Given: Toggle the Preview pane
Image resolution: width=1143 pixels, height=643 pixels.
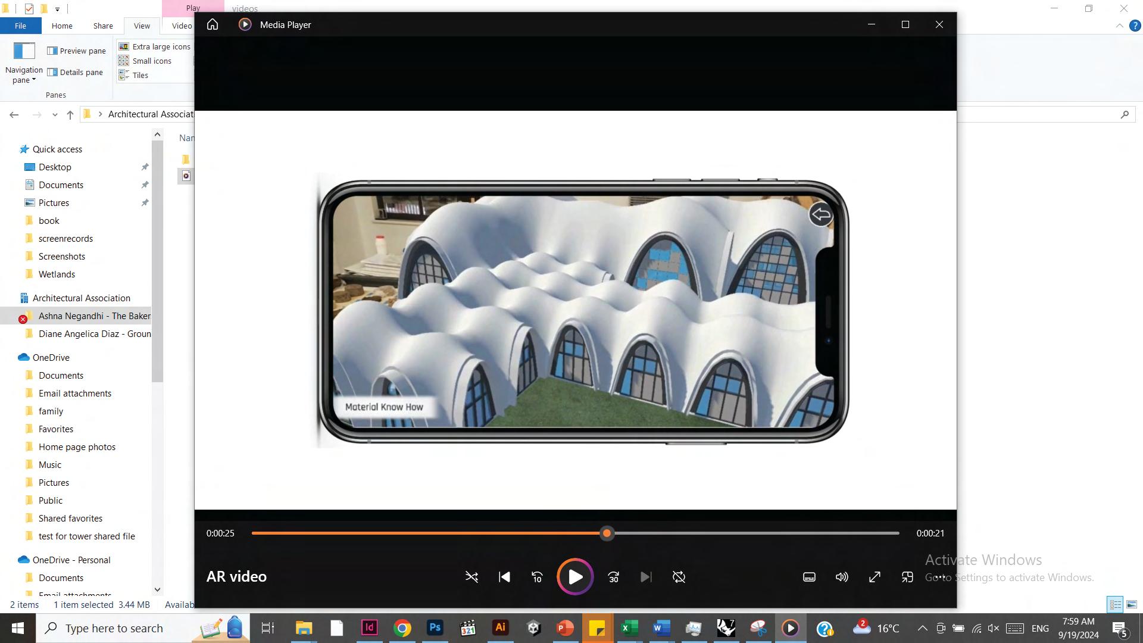Looking at the screenshot, I should [x=77, y=51].
